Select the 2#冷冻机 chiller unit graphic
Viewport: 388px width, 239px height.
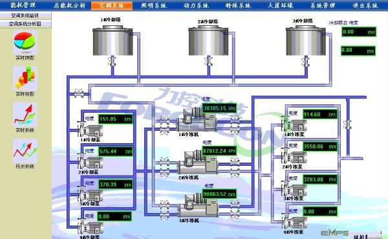(x=197, y=163)
